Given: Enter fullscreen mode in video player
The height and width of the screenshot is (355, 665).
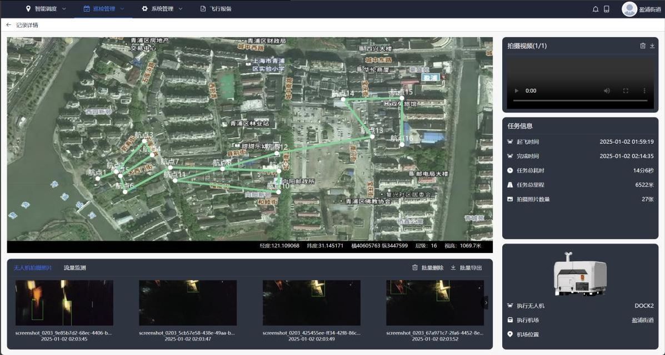Looking at the screenshot, I should [626, 90].
